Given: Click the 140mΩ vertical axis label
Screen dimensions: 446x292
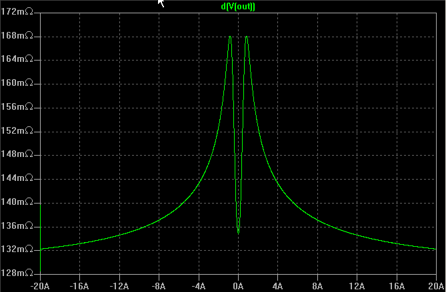Looking at the screenshot, I should 17,202.
